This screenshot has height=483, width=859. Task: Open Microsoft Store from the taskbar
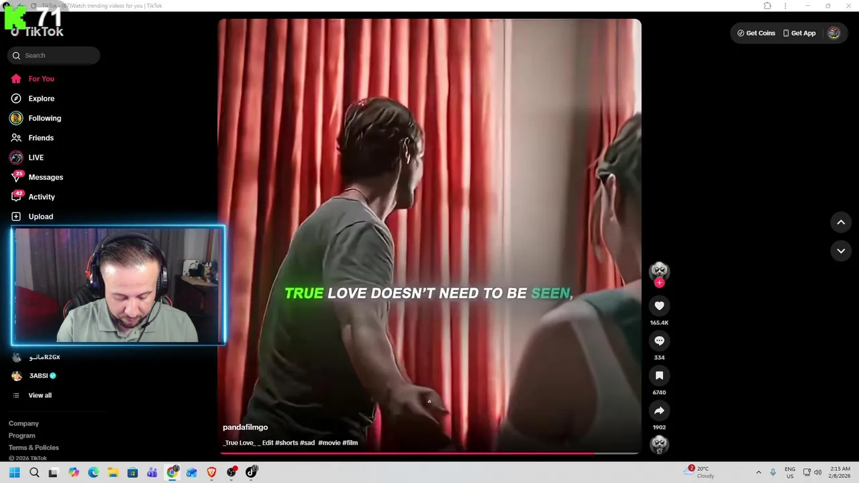pos(132,472)
